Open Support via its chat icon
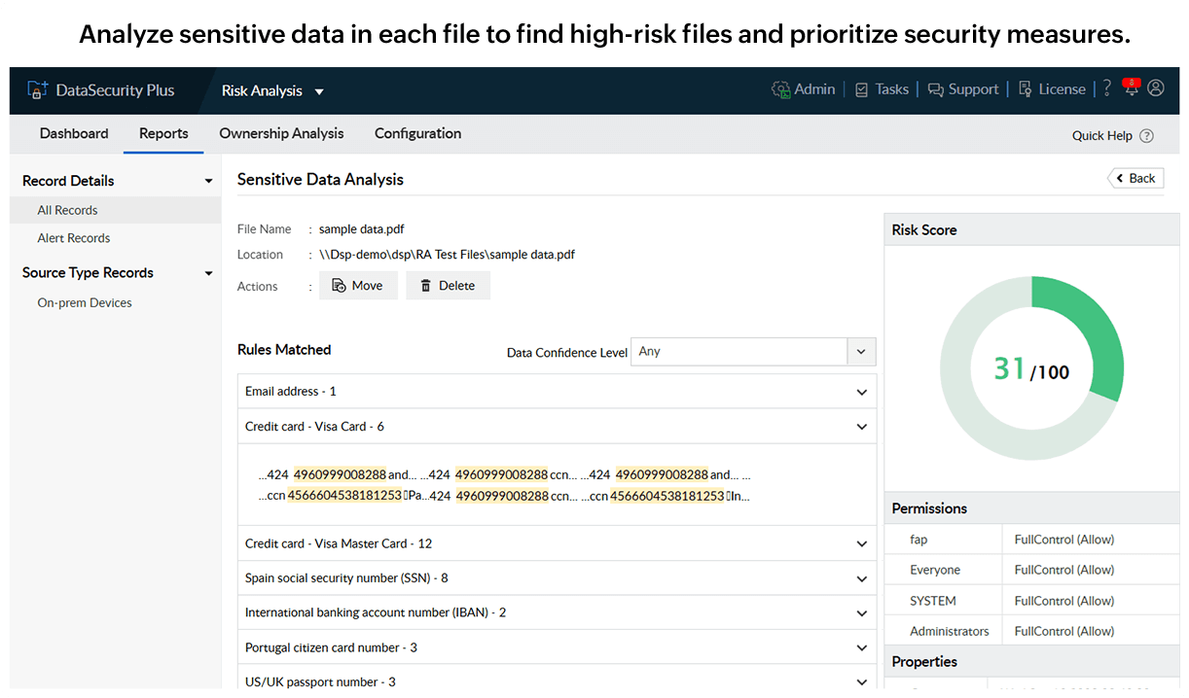Image resolution: width=1189 pixels, height=698 pixels. click(935, 88)
